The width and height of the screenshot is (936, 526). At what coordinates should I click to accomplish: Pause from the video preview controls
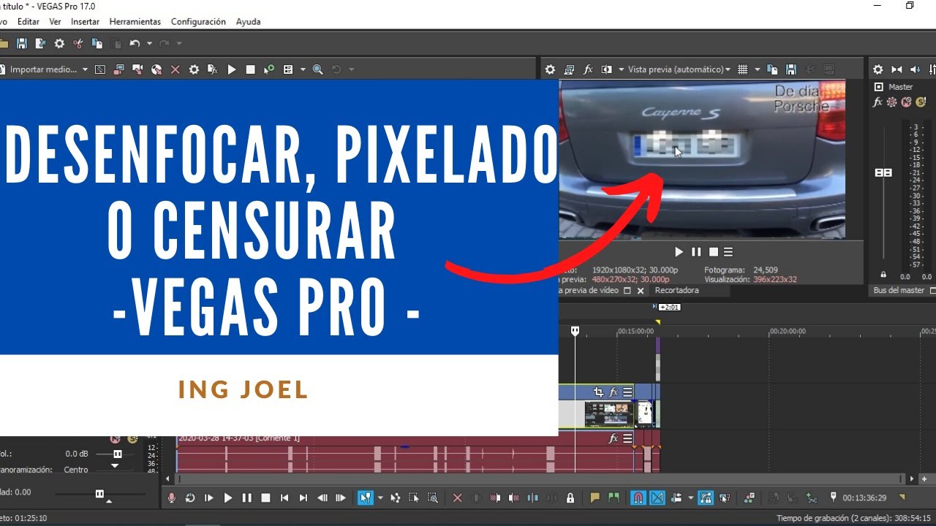(696, 252)
